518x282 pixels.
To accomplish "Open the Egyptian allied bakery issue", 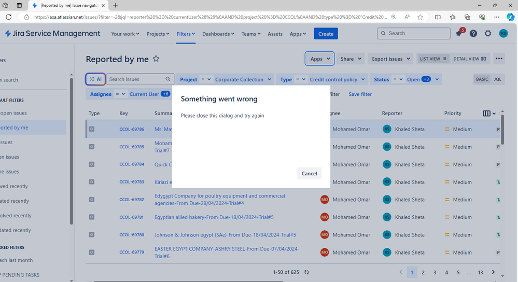I will (214, 217).
